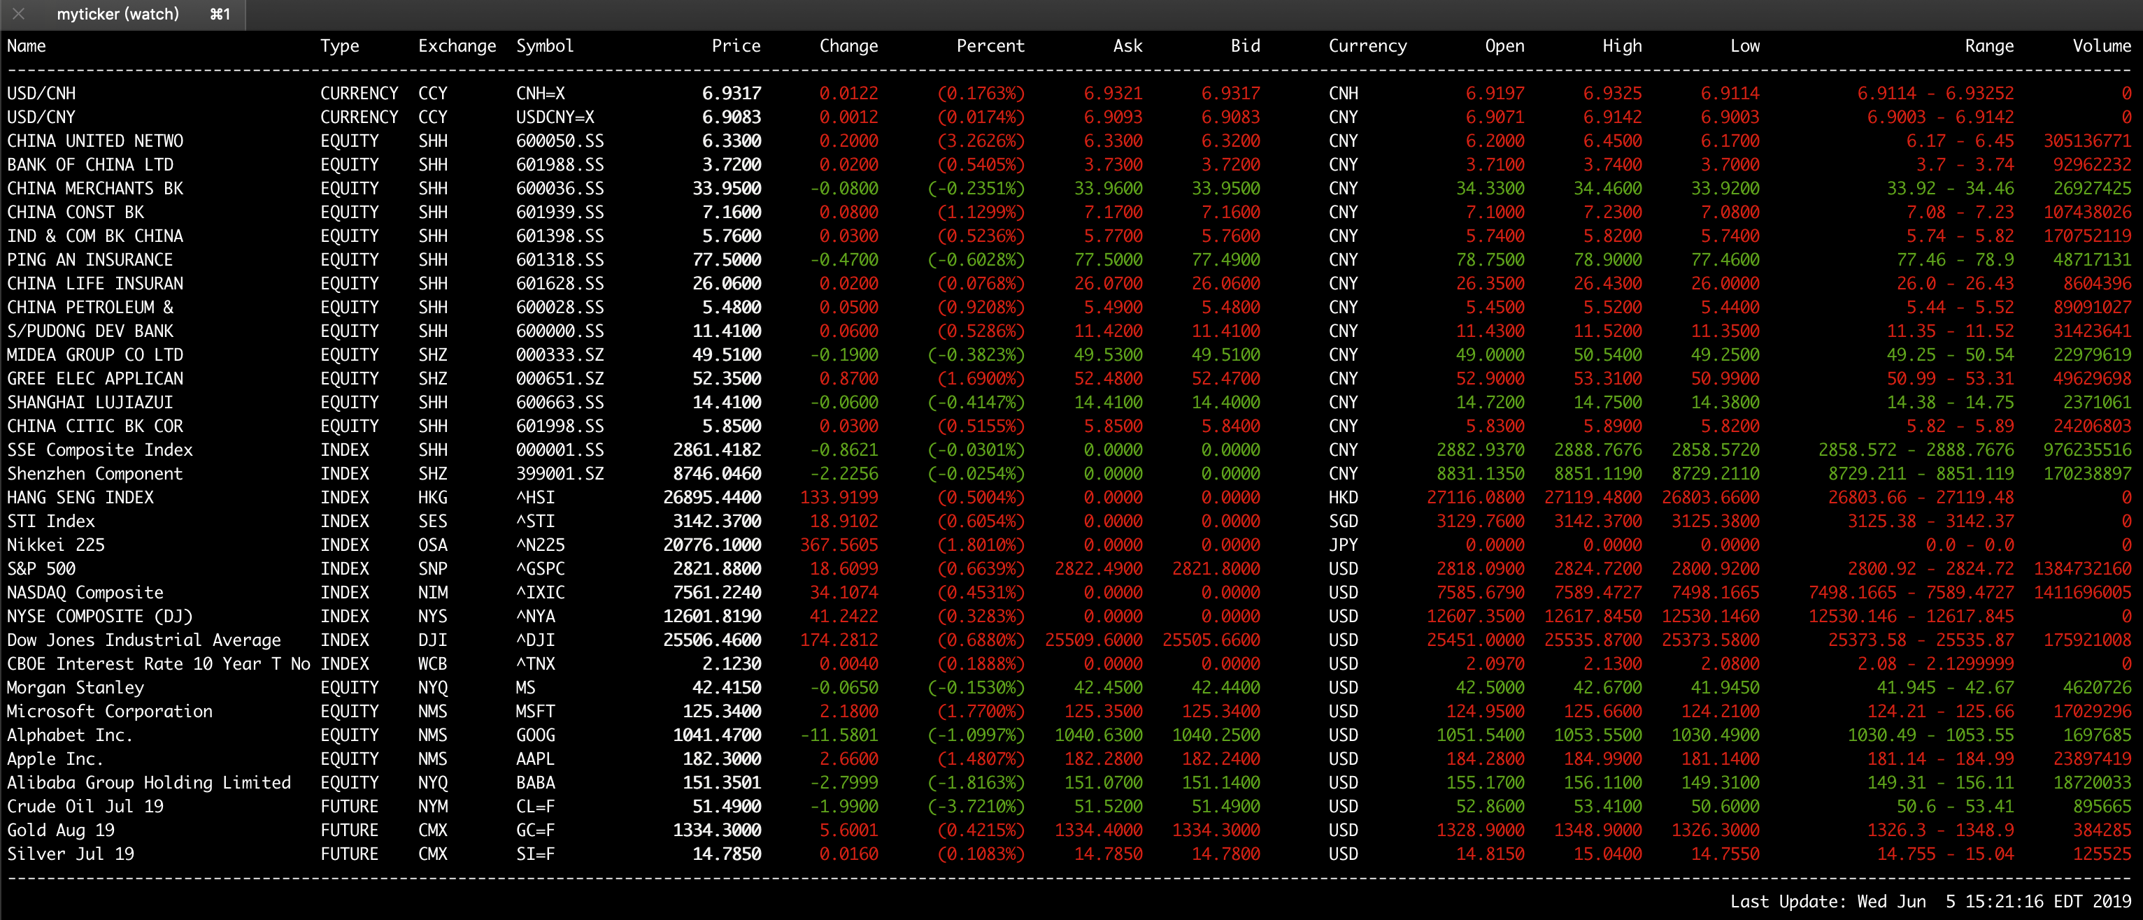Image resolution: width=2143 pixels, height=920 pixels.
Task: Click the BANK OF CHINA LTD row
Action: point(90,165)
